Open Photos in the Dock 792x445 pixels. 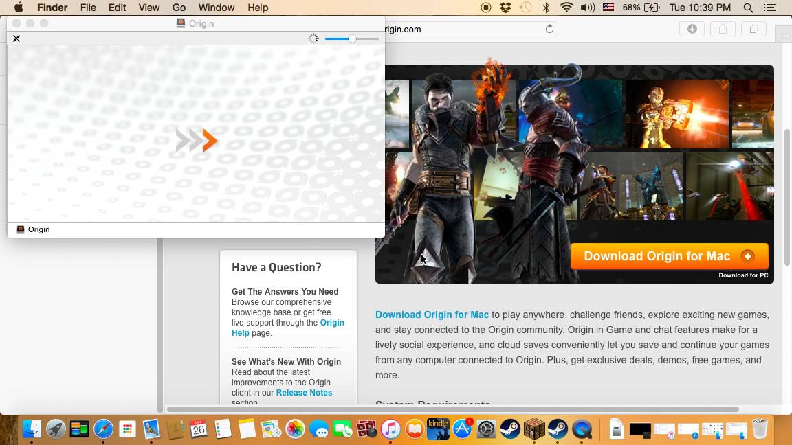[295, 429]
